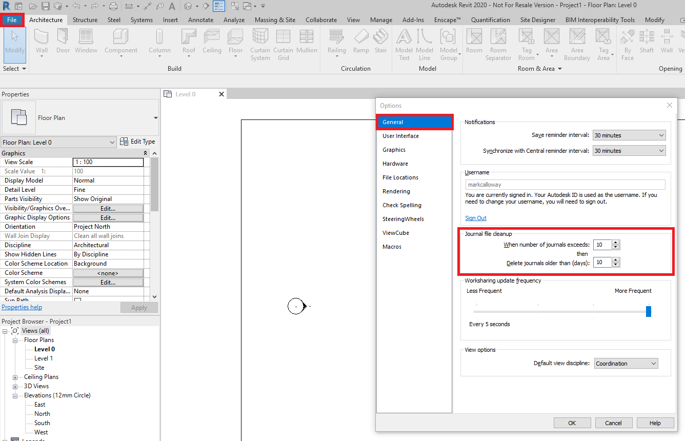Open the Component tool
This screenshot has height=441, width=685.
point(121,43)
